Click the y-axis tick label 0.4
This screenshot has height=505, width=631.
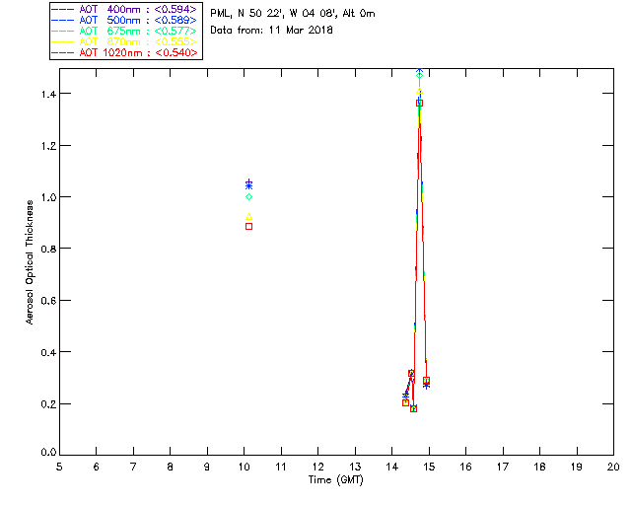coord(48,352)
